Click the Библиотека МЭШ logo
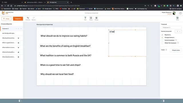Screen dimensions: 183x103 click(x=8, y=13)
